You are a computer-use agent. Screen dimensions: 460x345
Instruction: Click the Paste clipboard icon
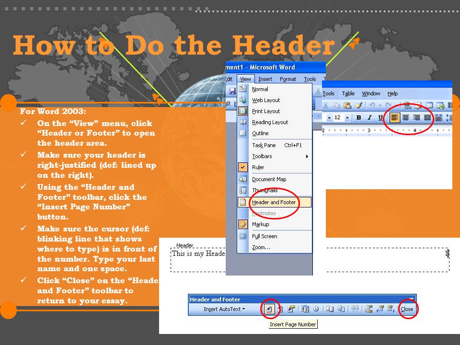(348, 105)
